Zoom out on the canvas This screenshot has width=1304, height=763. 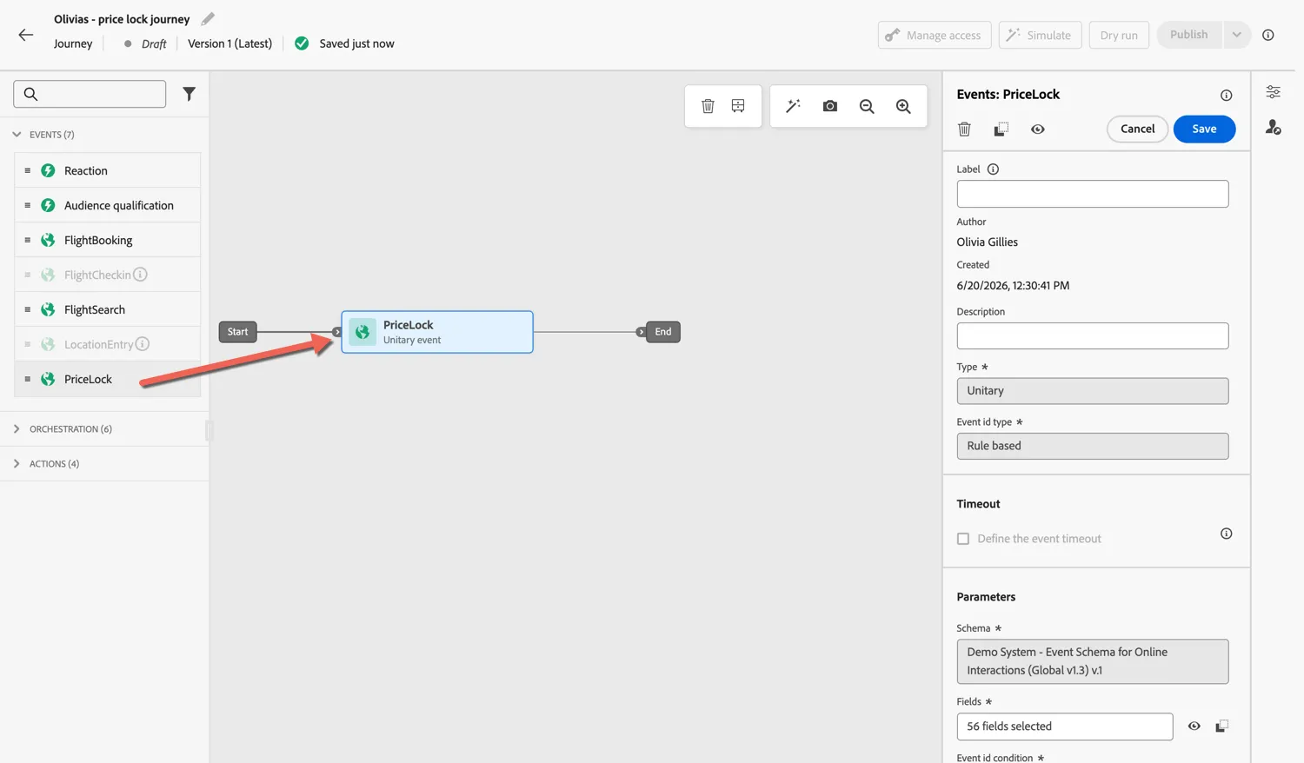tap(867, 106)
